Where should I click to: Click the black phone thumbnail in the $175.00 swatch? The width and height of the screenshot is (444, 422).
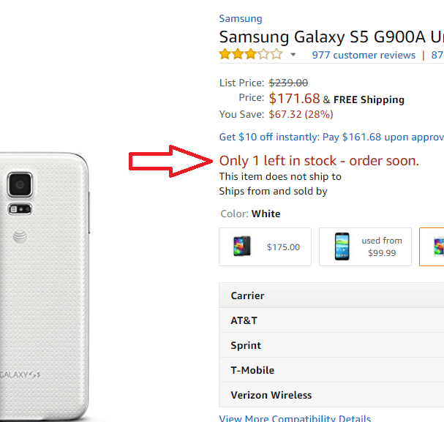(x=243, y=246)
